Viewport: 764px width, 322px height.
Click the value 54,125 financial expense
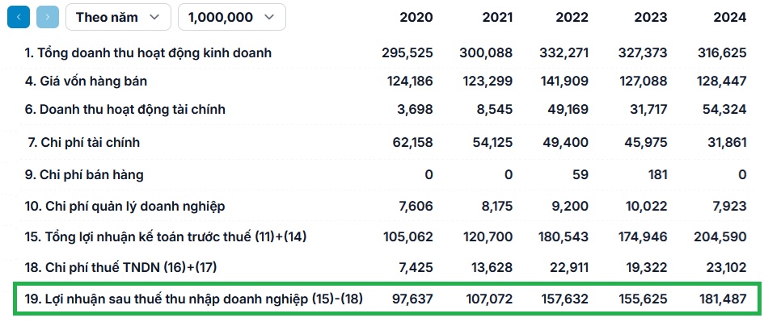[492, 142]
